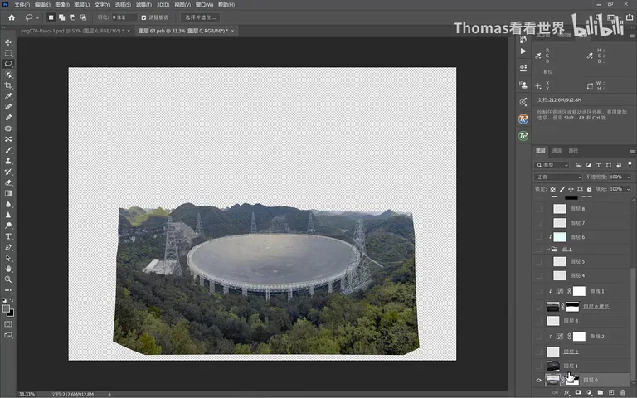Choose Intersect with Selection mode icon
The image size is (637, 398).
(83, 17)
